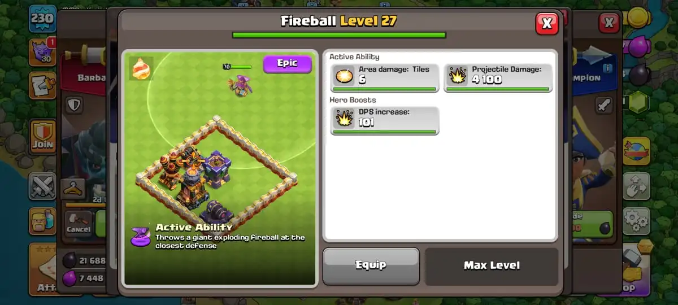The image size is (678, 305).
Task: Click the Max Level button
Action: [492, 265]
